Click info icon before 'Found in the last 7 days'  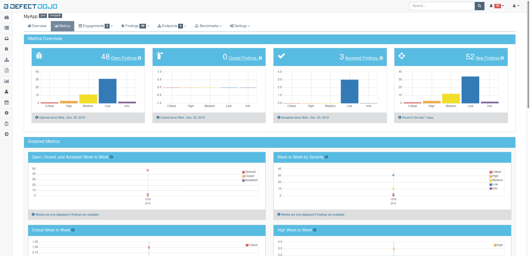click(400, 117)
